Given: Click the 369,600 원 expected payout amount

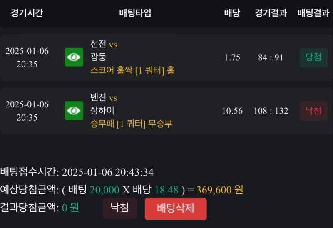Looking at the screenshot, I should [220, 190].
